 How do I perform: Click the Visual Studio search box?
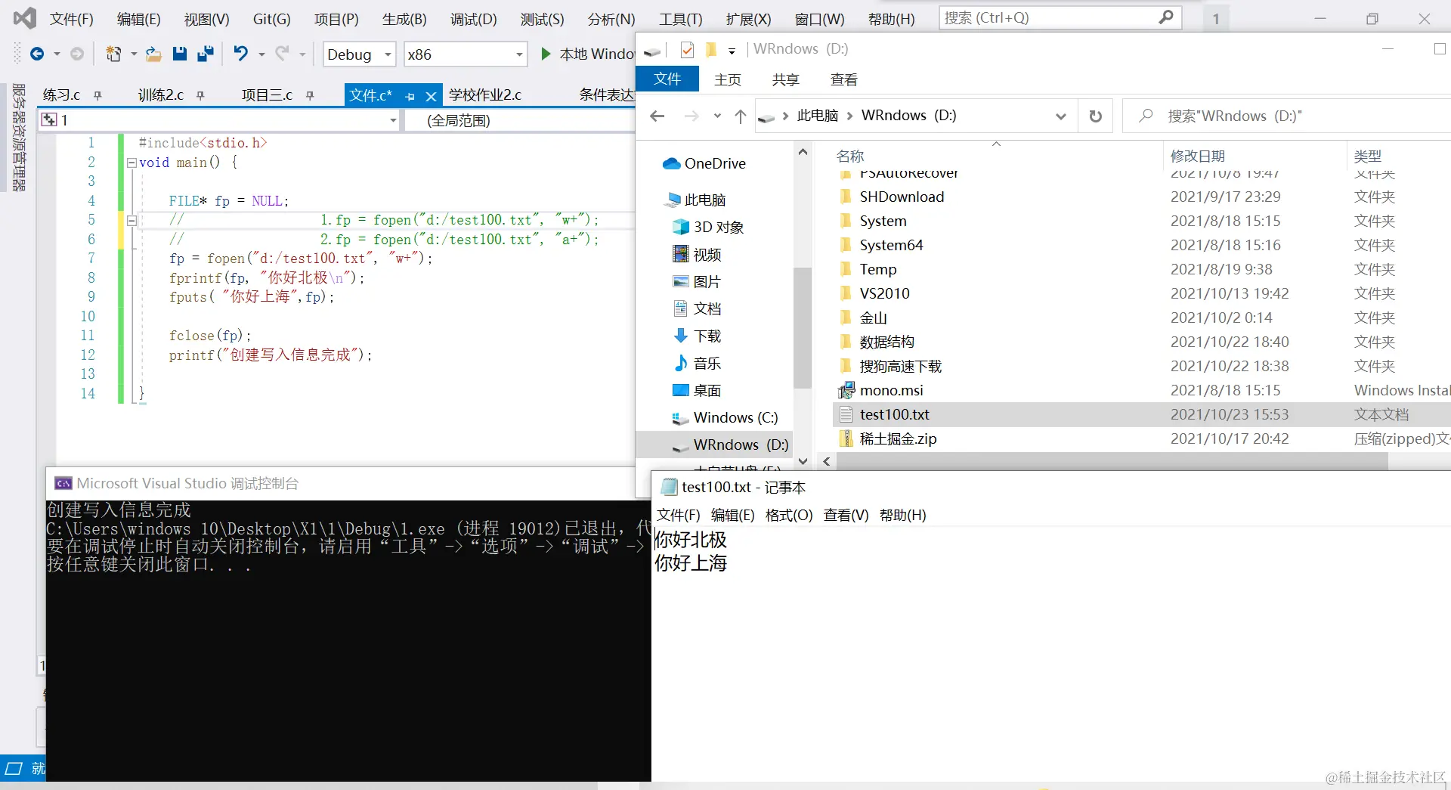1060,17
